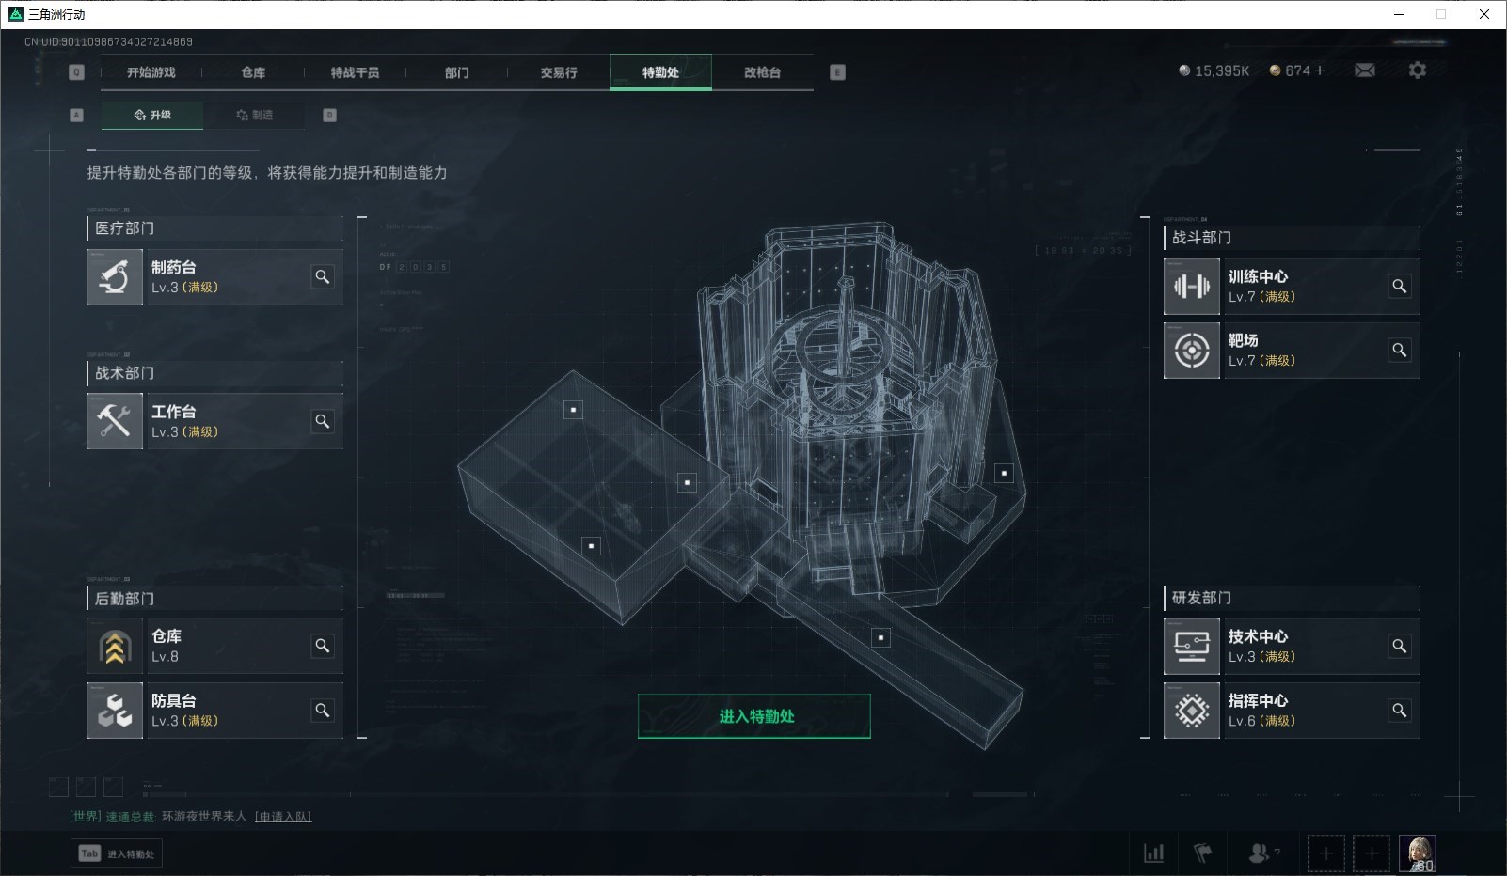The height and width of the screenshot is (876, 1507).
Task: Click the 靶场 target icon
Action: tap(1192, 350)
